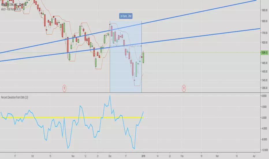The width and height of the screenshot is (269, 159).
Task: Select the 'Percent Deviation from EMA (13)' indicator title
Action: pyautogui.click(x=15, y=97)
